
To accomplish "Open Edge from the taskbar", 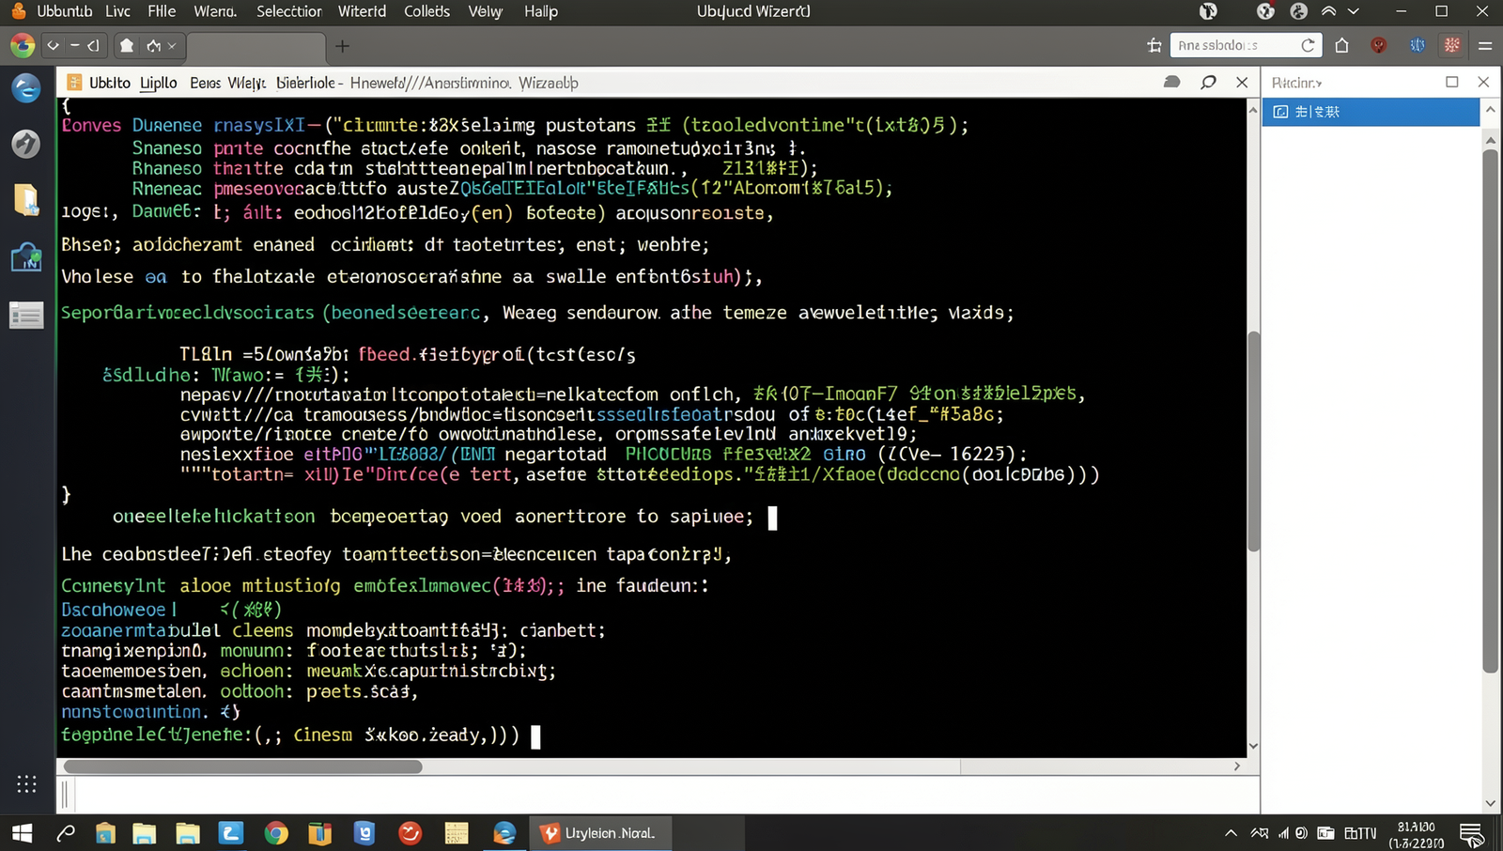I will [x=504, y=833].
